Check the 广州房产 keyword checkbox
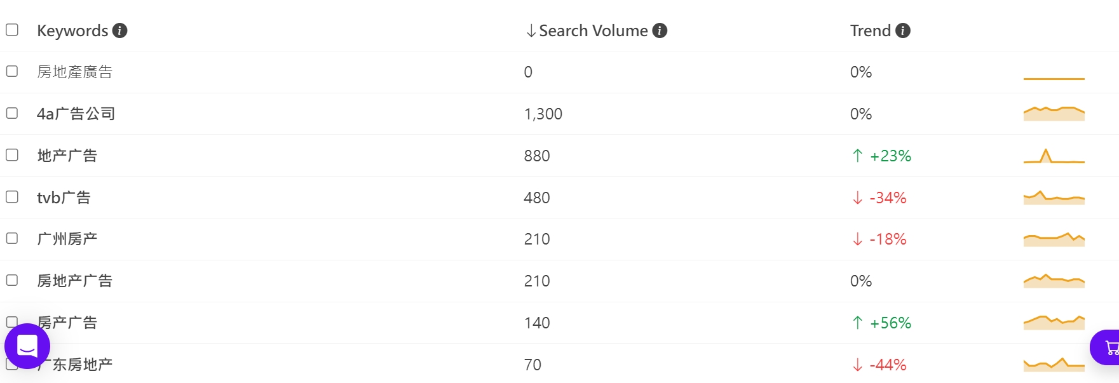Viewport: 1119px width, 383px height. point(12,238)
